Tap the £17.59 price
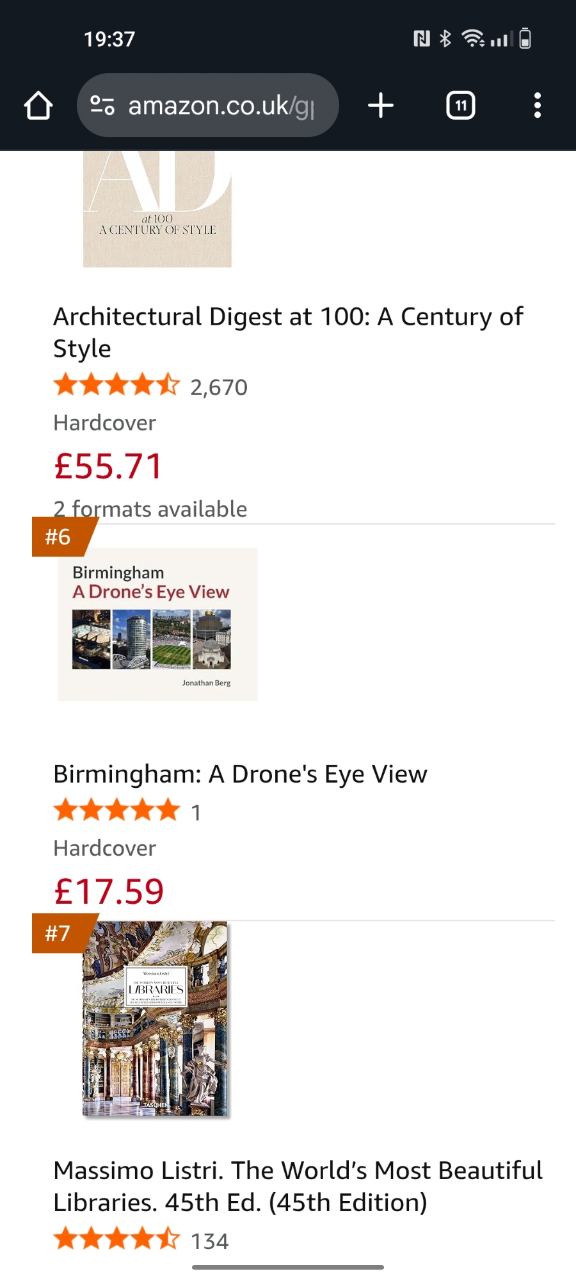 (109, 892)
